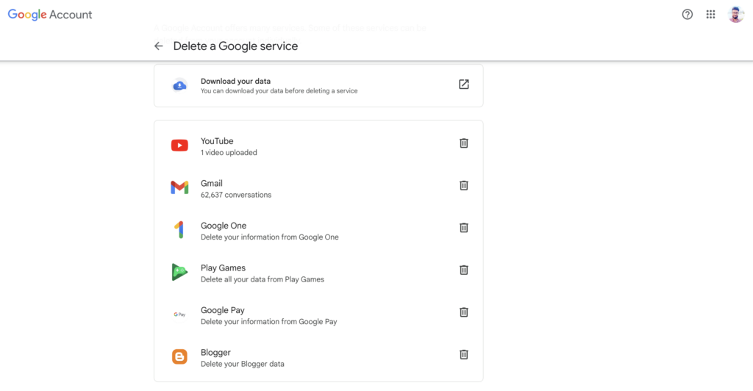
Task: Click the Google Account logo
Action: click(x=50, y=15)
